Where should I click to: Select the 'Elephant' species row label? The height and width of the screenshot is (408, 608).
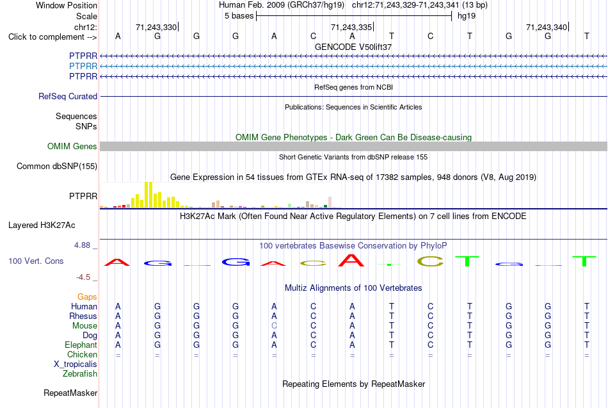pyautogui.click(x=81, y=345)
